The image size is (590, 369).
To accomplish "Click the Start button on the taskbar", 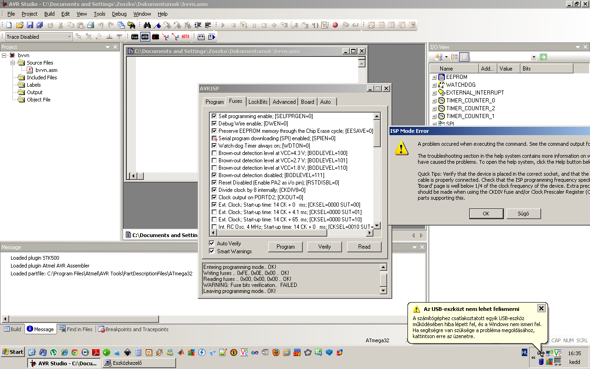I will coord(12,352).
